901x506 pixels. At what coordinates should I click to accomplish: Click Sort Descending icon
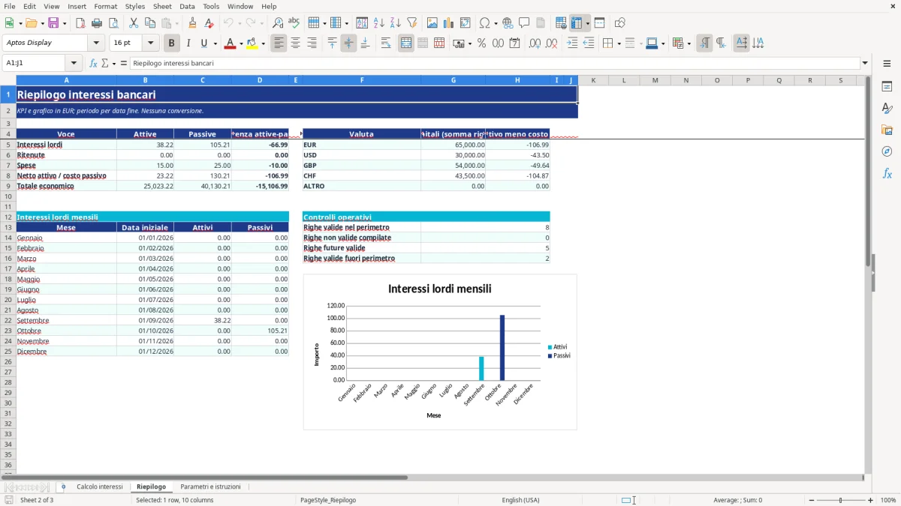[396, 23]
